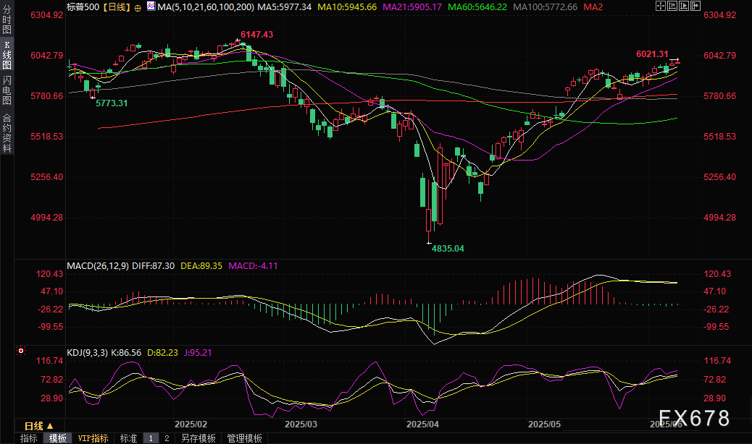Open MA(5,10,21,60,100,200) parameter settings
Image resolution: width=752 pixels, height=444 pixels.
point(203,7)
